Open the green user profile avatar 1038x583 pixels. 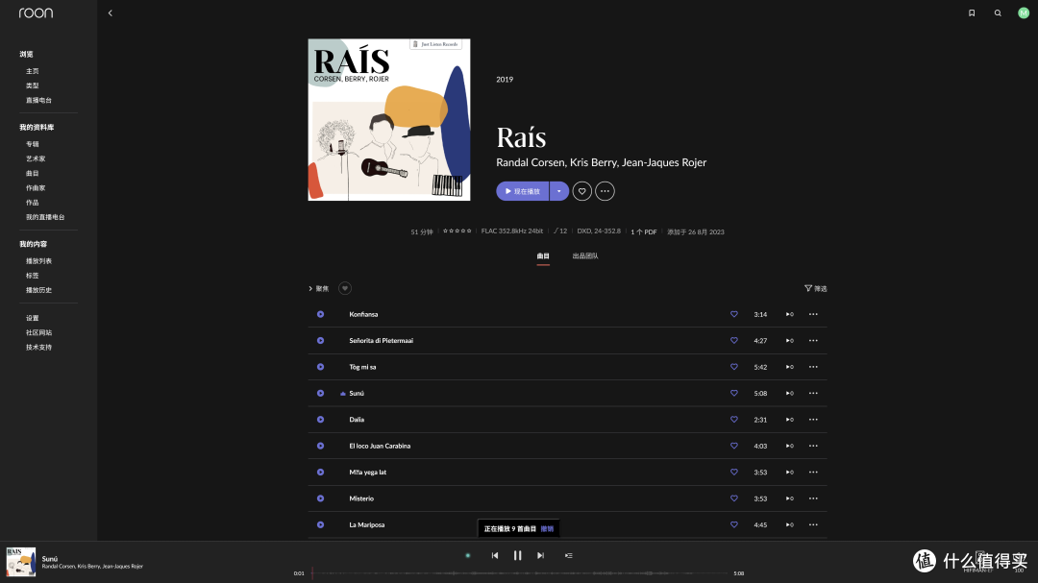pyautogui.click(x=1024, y=12)
